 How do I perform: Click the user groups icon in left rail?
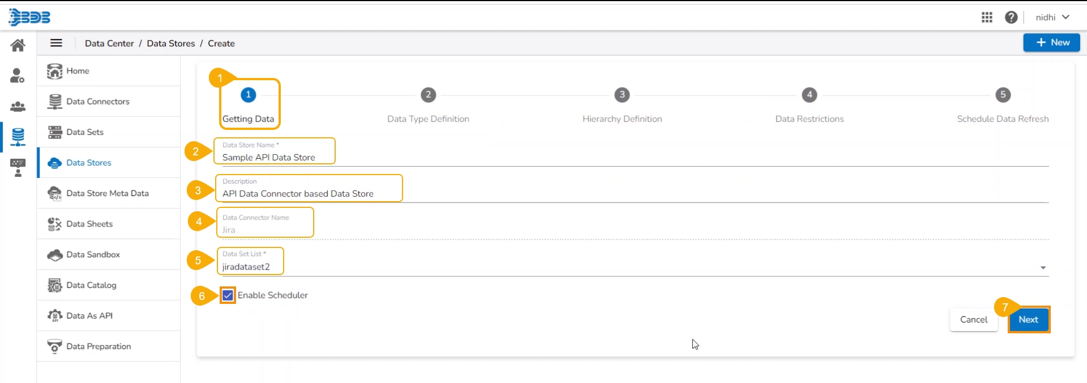click(x=18, y=106)
